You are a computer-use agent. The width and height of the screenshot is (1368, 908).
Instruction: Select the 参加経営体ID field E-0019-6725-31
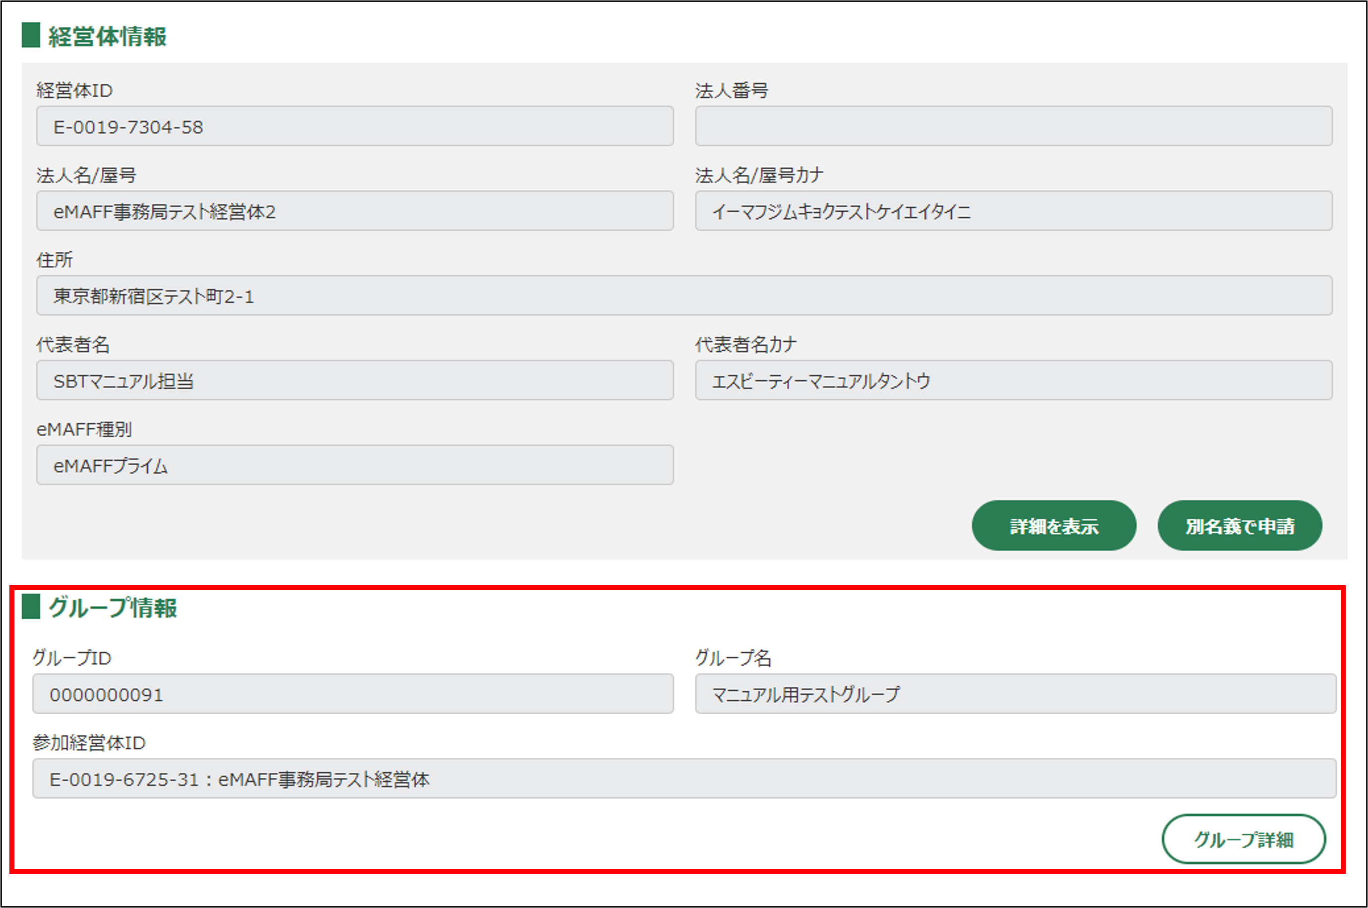click(x=684, y=779)
